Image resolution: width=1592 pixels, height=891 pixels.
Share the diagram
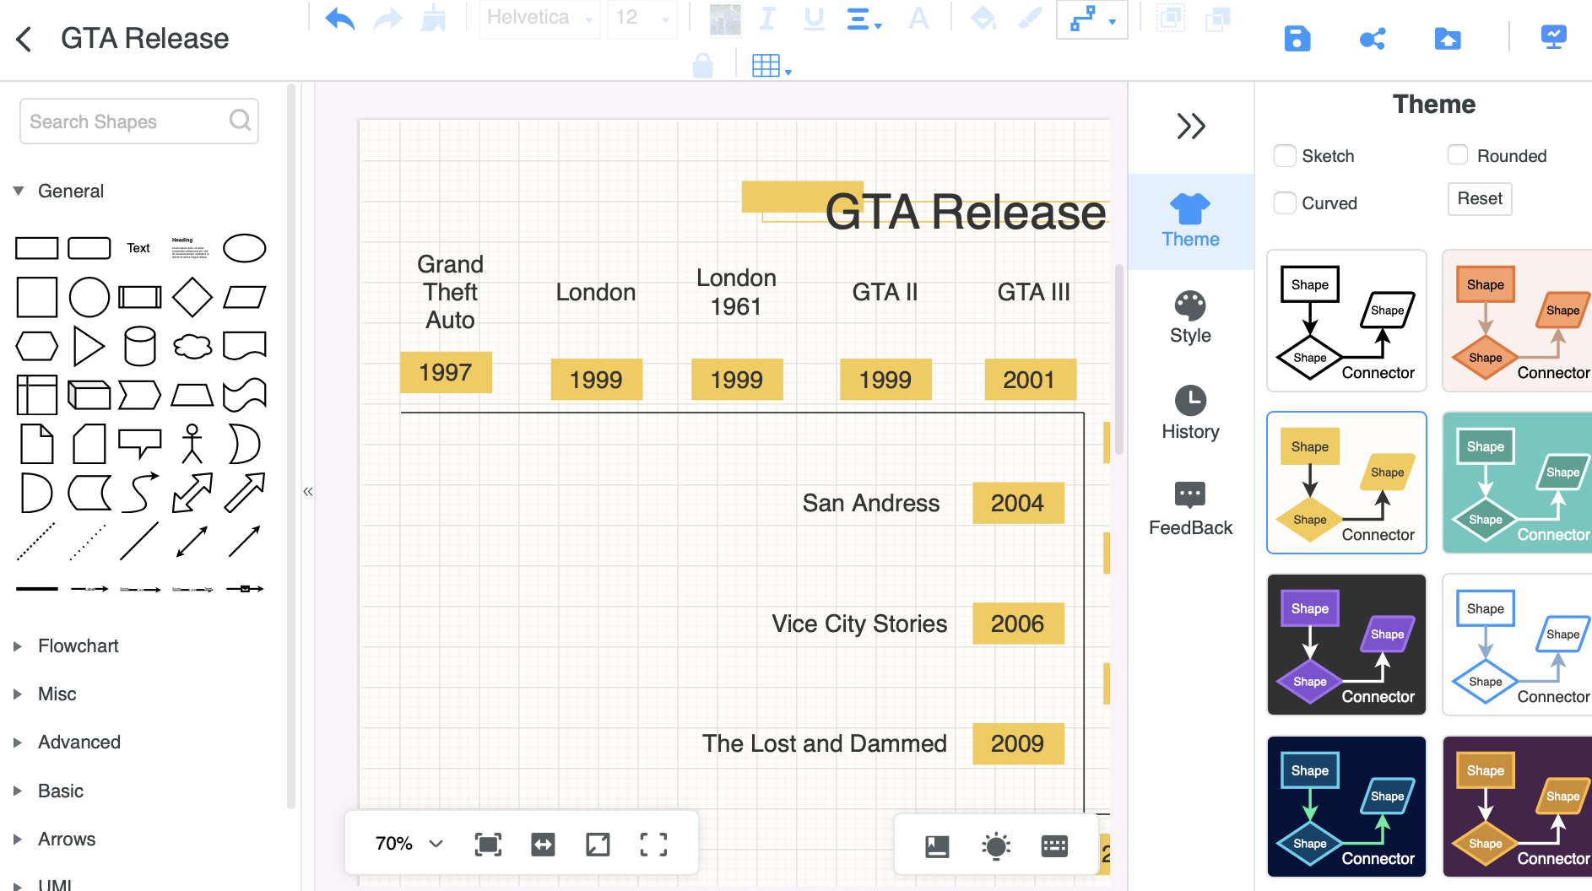[1373, 39]
